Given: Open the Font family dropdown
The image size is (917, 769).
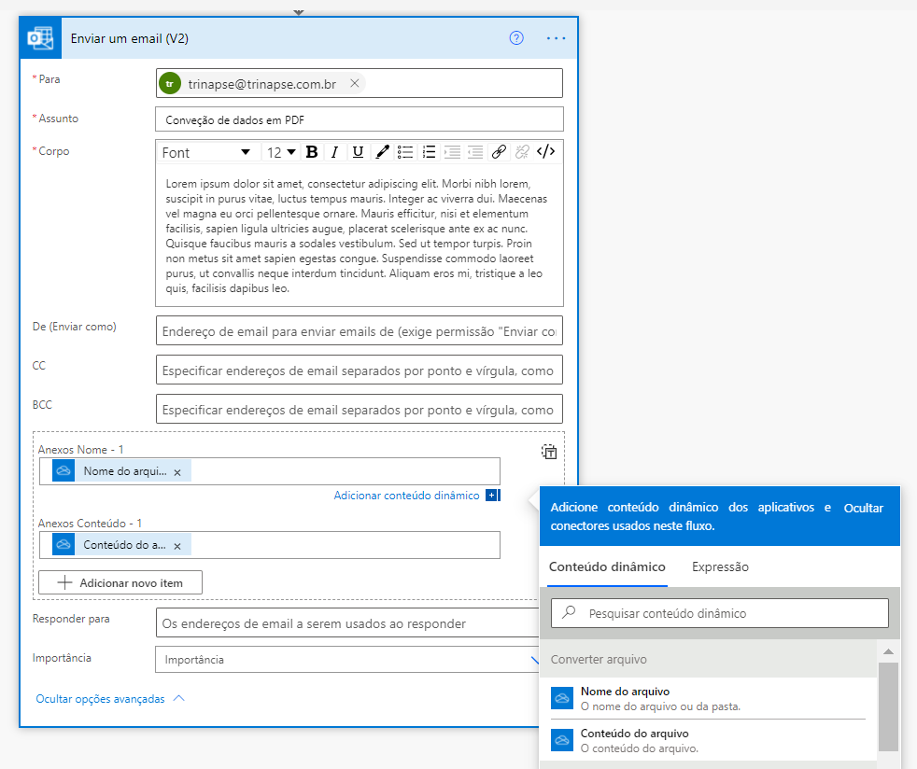Looking at the screenshot, I should click(x=206, y=152).
